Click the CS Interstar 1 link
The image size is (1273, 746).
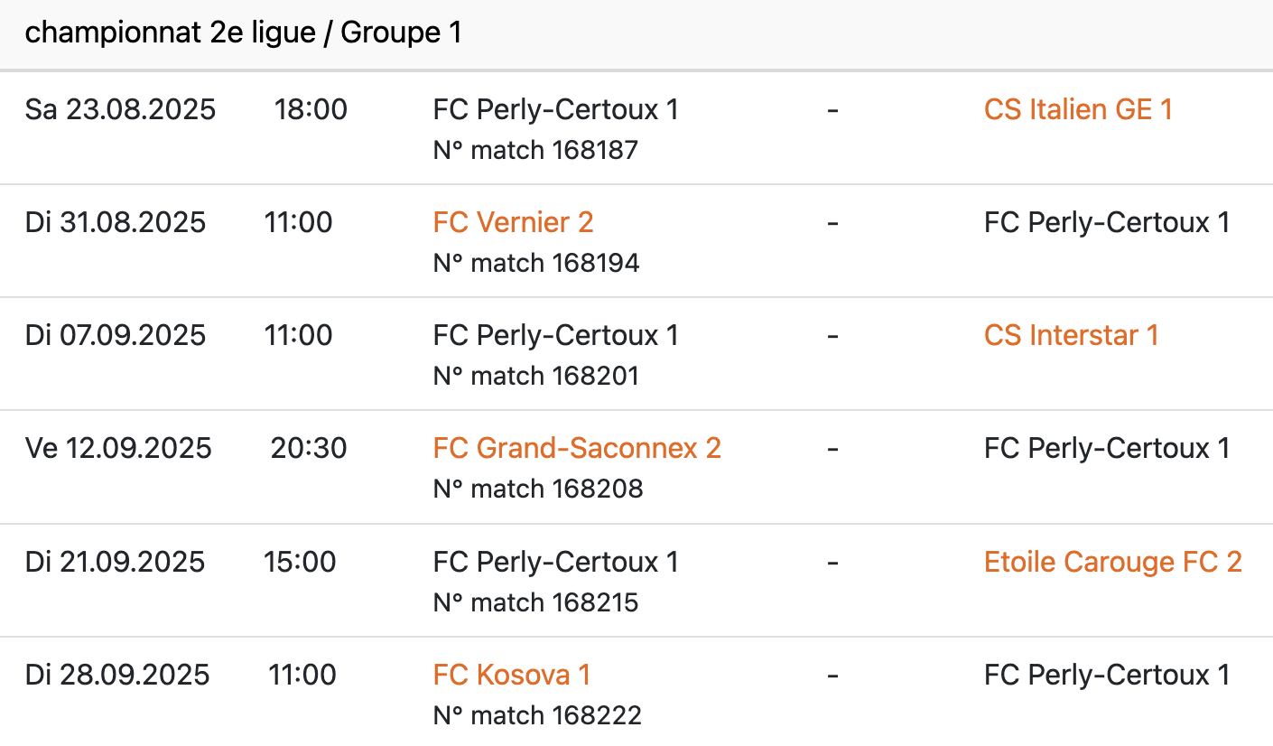point(1071,335)
